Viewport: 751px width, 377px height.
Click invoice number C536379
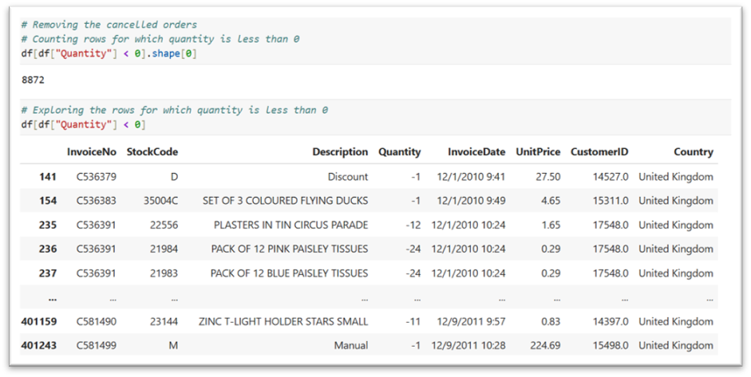[97, 177]
